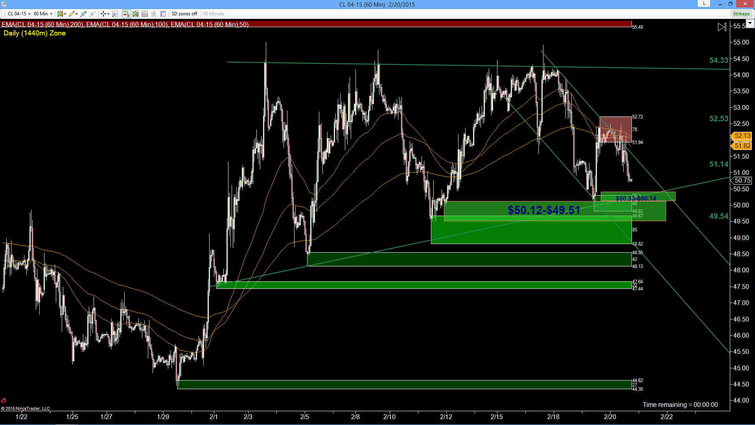Click the NinjaTrader chart window icon
This screenshot has width=755, height=425.
(x=4, y=4)
